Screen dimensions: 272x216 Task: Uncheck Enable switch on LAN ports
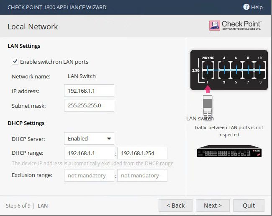[15, 62]
